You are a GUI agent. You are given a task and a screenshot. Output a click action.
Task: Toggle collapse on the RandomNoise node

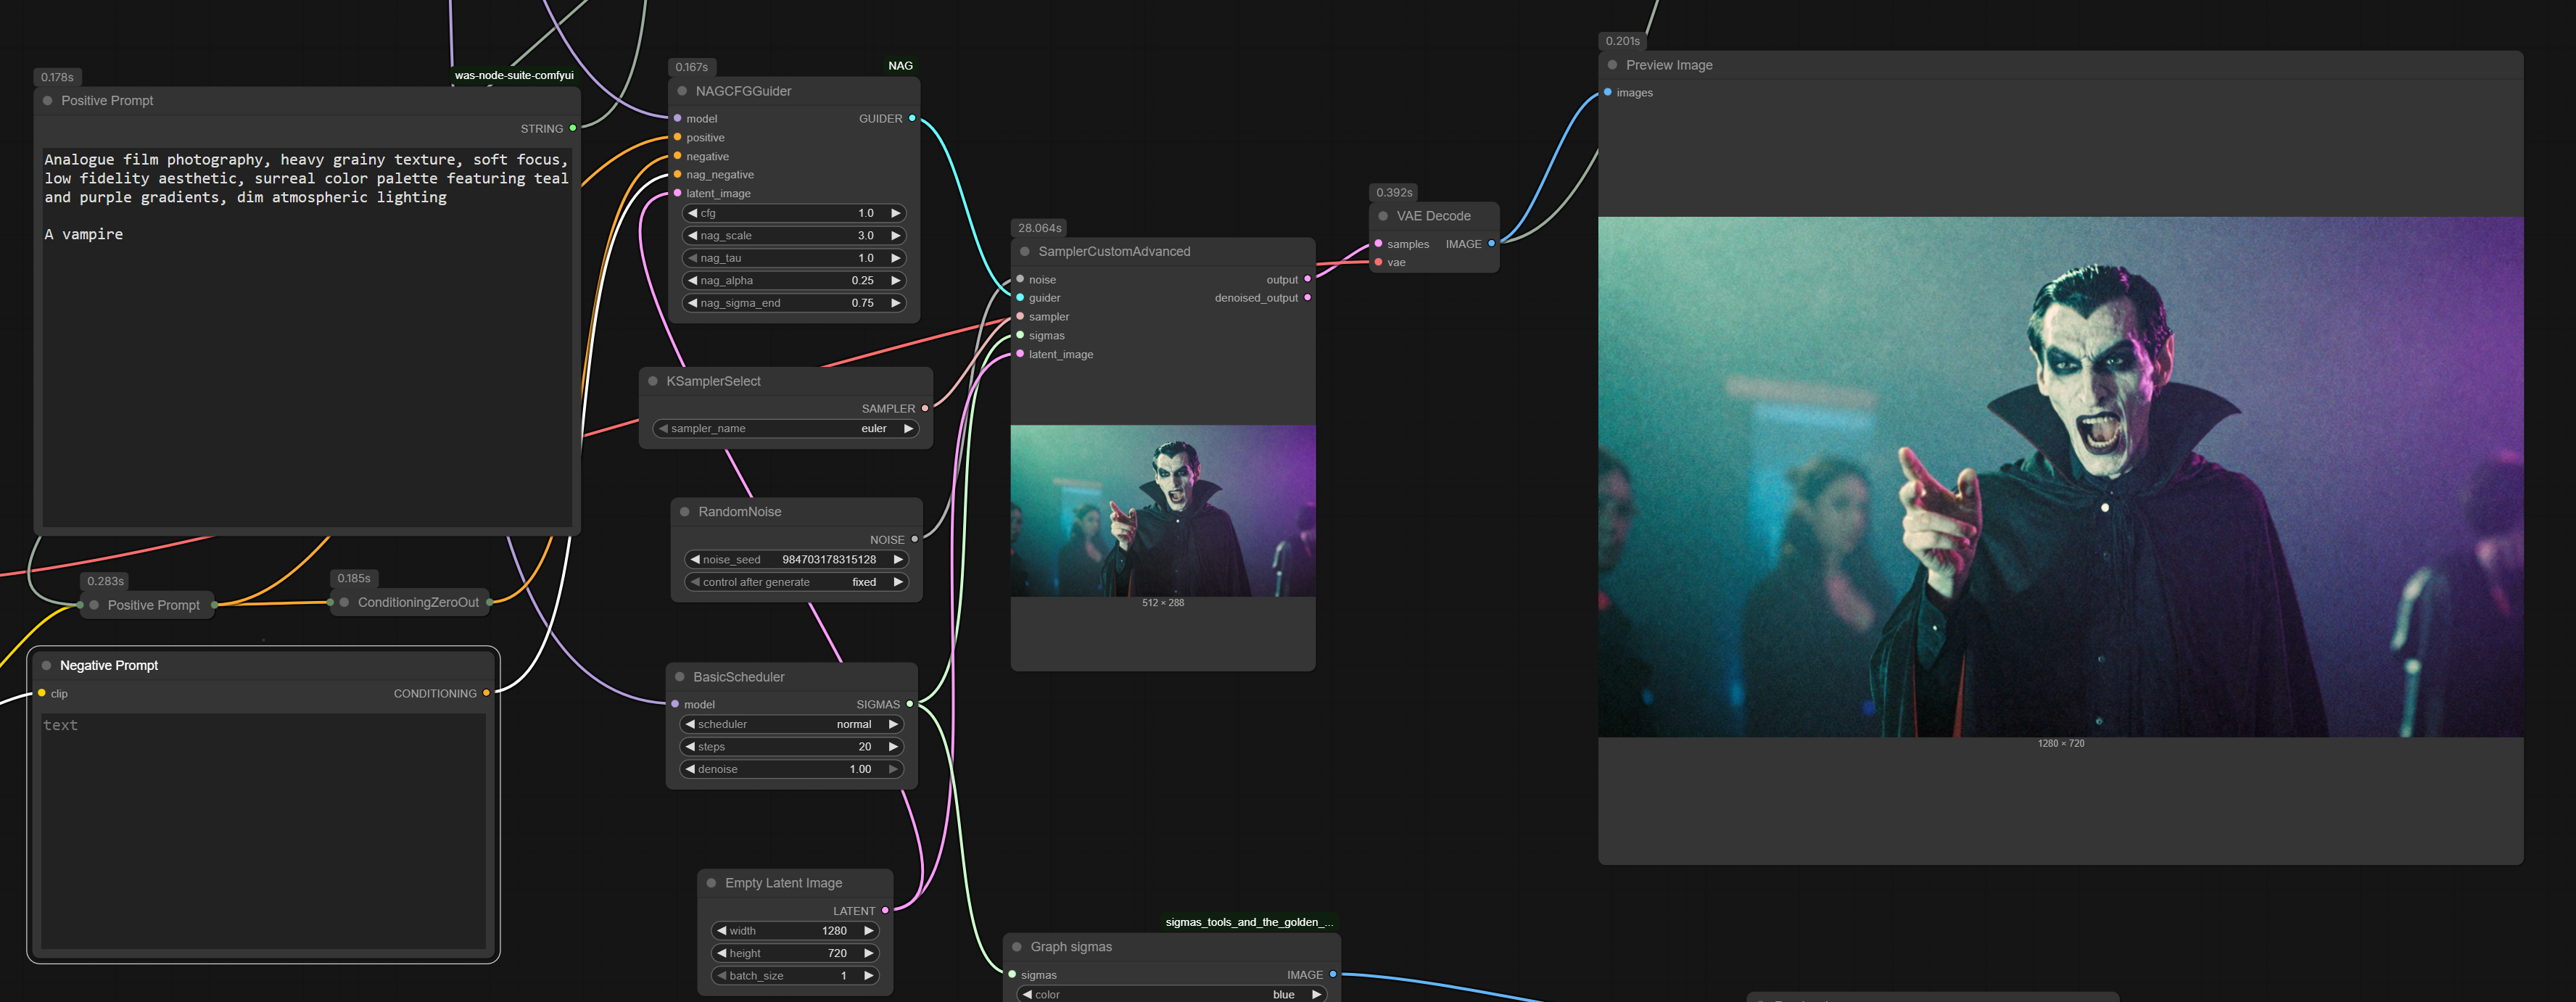tap(685, 512)
